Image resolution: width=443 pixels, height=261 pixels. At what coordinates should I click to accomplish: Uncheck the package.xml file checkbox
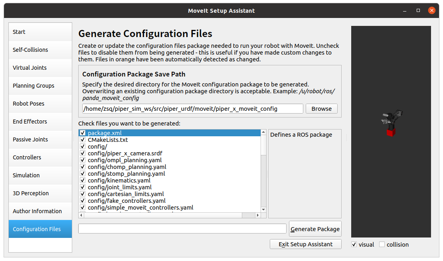tap(83, 133)
